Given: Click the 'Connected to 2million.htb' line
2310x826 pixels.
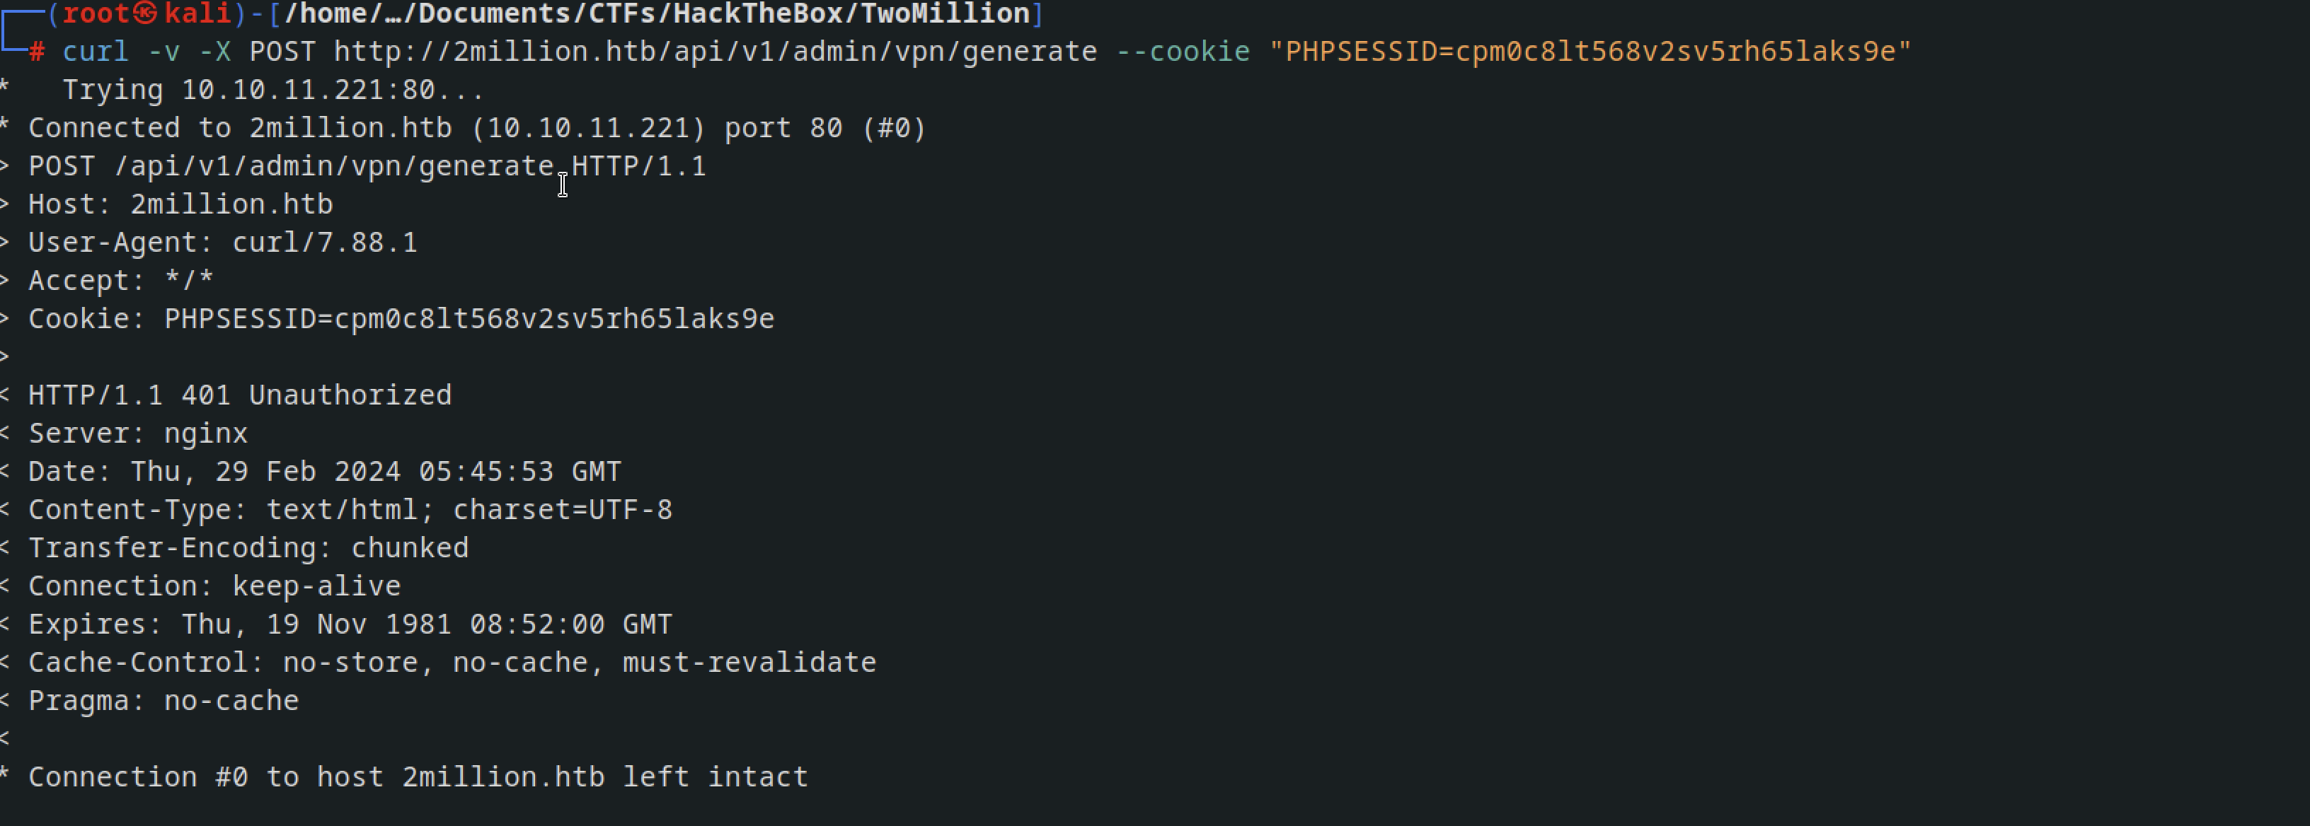Looking at the screenshot, I should 476,128.
